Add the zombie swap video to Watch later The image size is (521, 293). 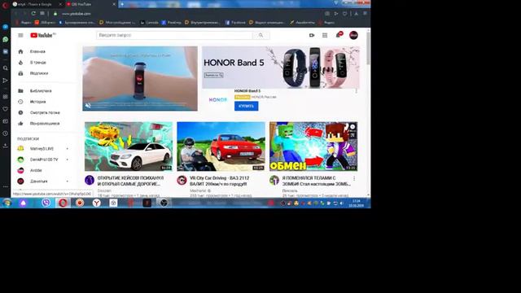(x=352, y=127)
